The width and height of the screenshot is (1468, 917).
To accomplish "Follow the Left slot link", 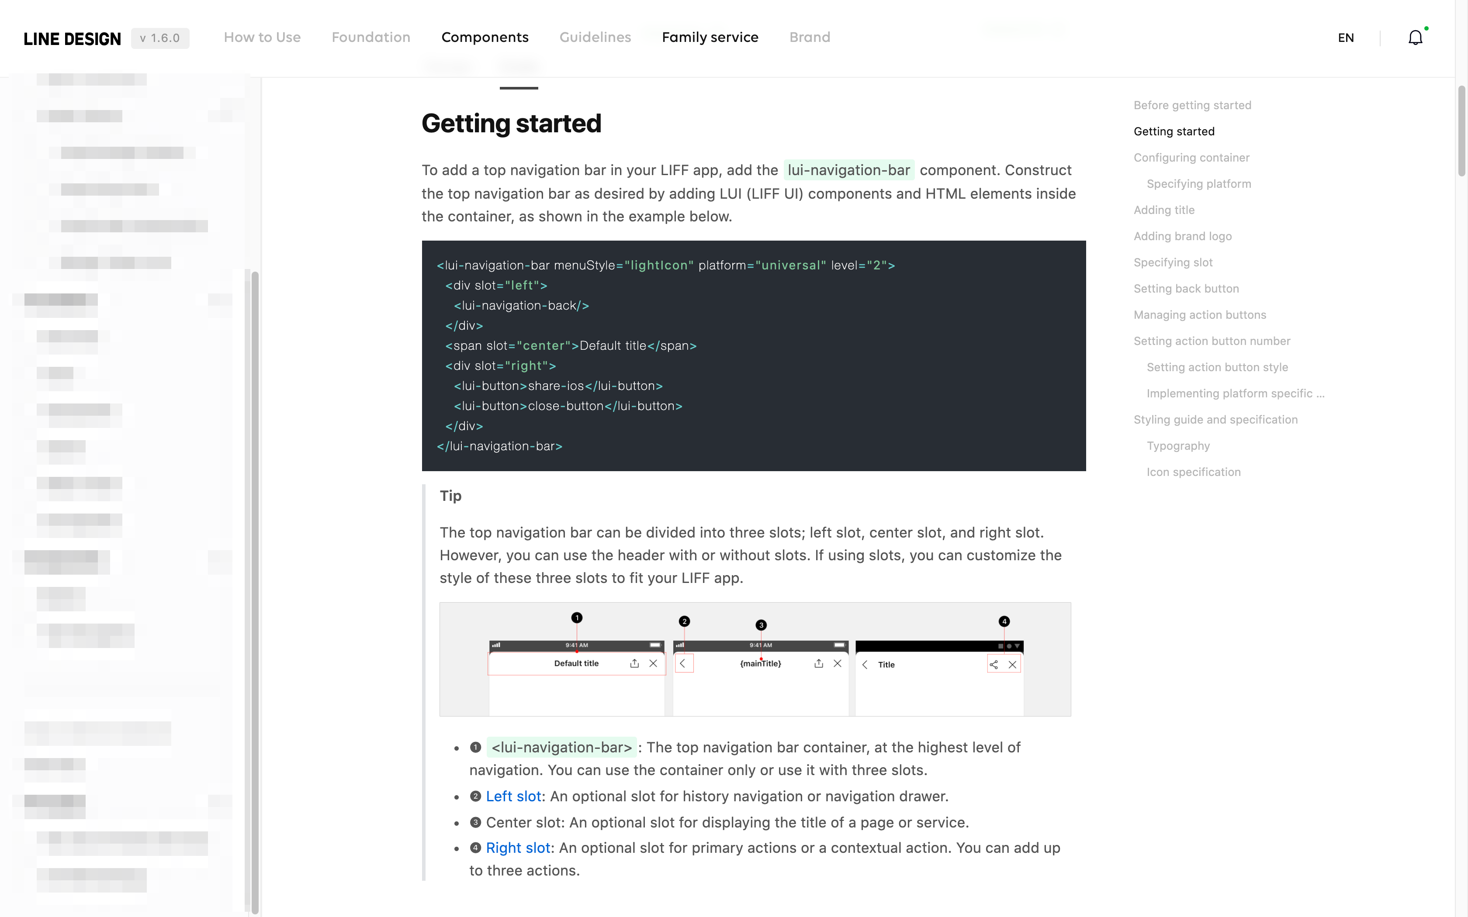I will pyautogui.click(x=513, y=796).
